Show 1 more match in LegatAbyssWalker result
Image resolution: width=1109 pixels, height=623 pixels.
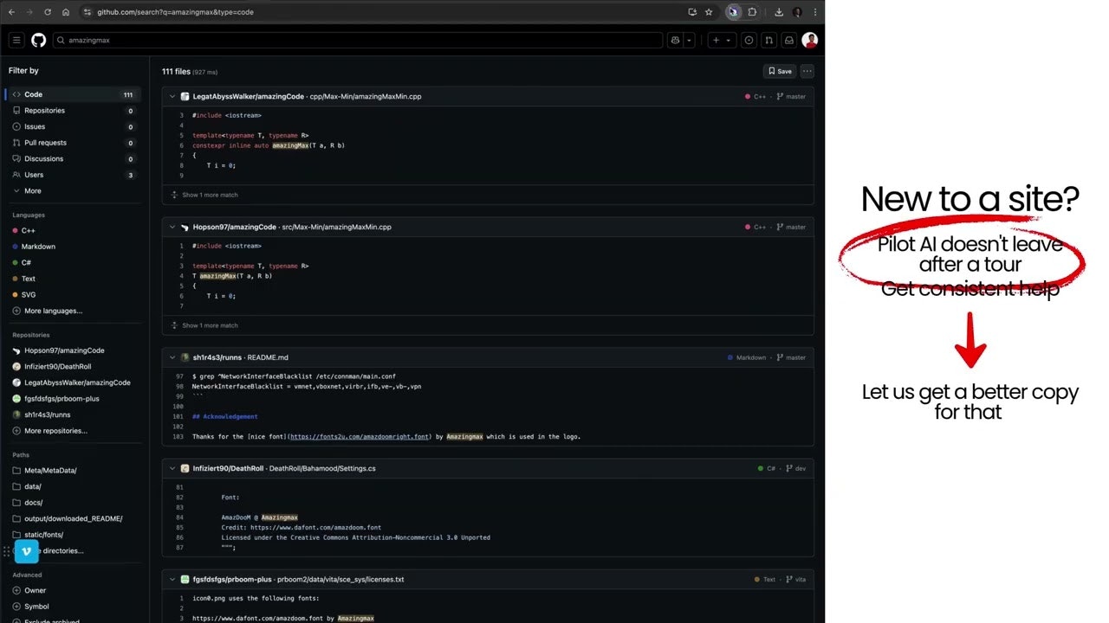point(204,195)
